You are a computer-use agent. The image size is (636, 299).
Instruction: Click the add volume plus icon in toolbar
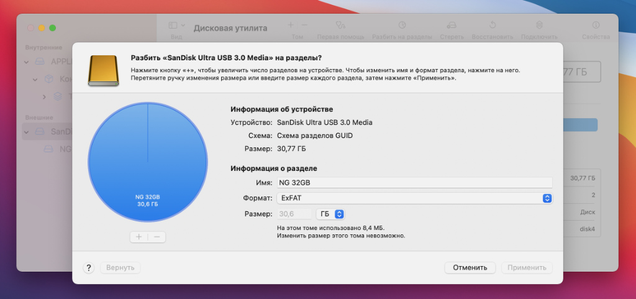[291, 25]
